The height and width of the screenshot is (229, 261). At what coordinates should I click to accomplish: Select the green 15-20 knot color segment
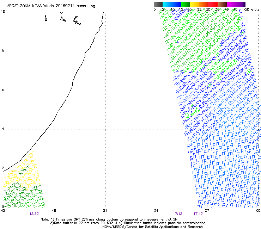pyautogui.click(x=186, y=4)
